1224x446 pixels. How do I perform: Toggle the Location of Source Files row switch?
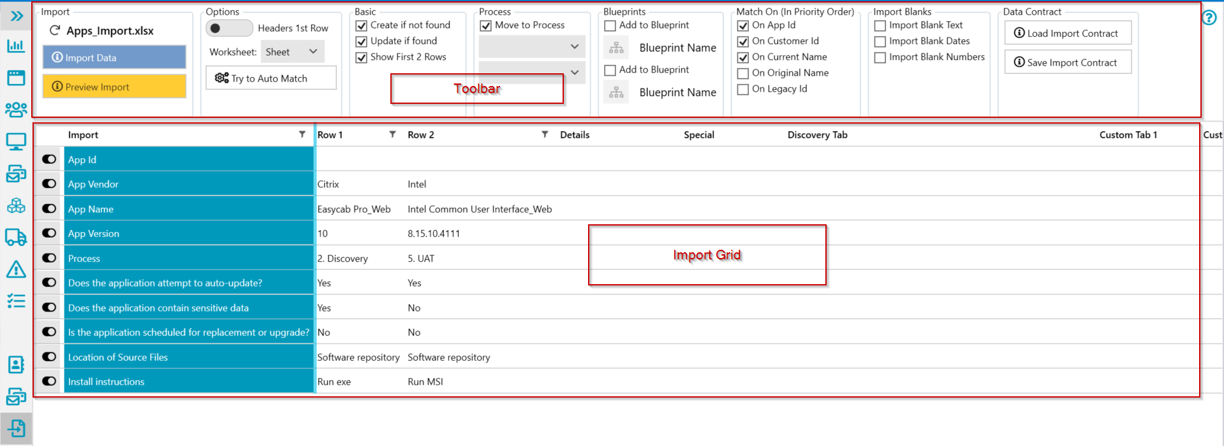coord(49,356)
